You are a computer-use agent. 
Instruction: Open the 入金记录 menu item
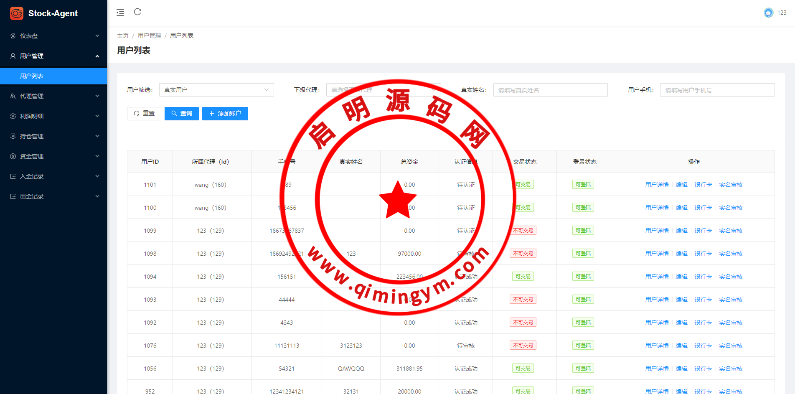[32, 176]
